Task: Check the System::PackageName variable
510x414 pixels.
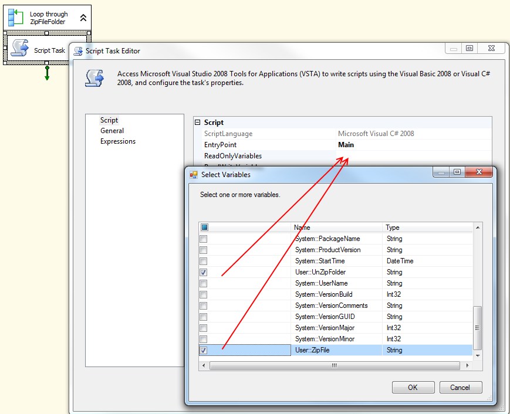Action: coord(203,239)
